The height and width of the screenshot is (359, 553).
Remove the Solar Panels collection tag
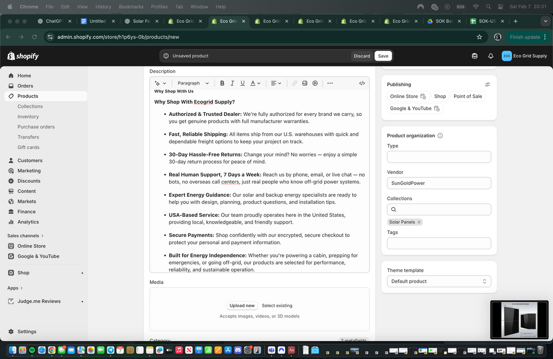click(419, 222)
